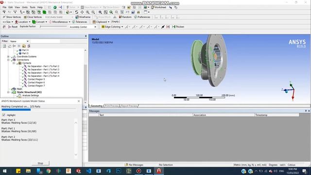Click the black arrow icon near Thicken

pos(163,27)
